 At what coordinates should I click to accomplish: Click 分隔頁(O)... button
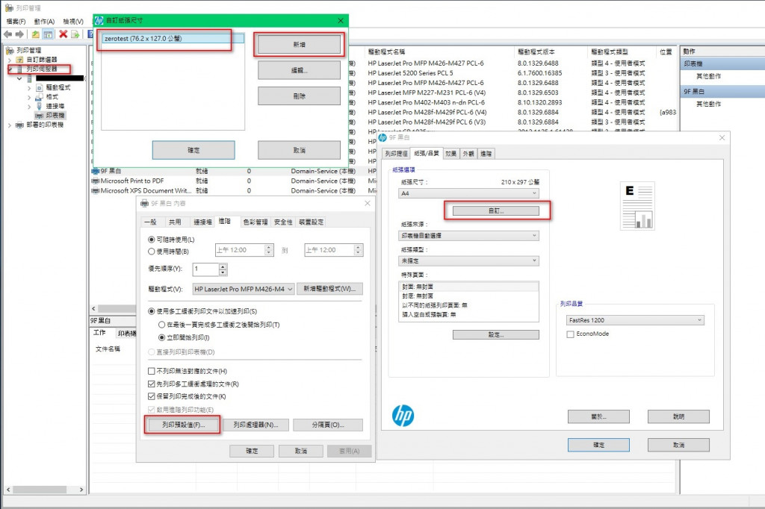point(328,425)
